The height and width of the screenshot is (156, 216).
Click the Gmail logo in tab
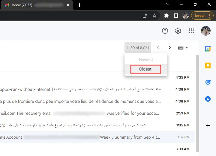coord(7,5)
